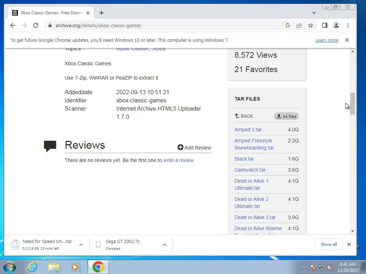Click the Add Review button
Image resolution: width=366 pixels, height=274 pixels.
click(x=194, y=147)
